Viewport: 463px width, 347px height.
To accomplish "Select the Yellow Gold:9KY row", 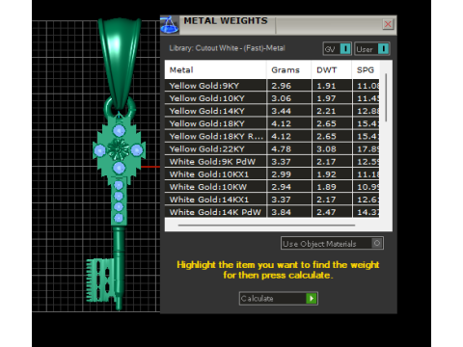I will [x=272, y=86].
